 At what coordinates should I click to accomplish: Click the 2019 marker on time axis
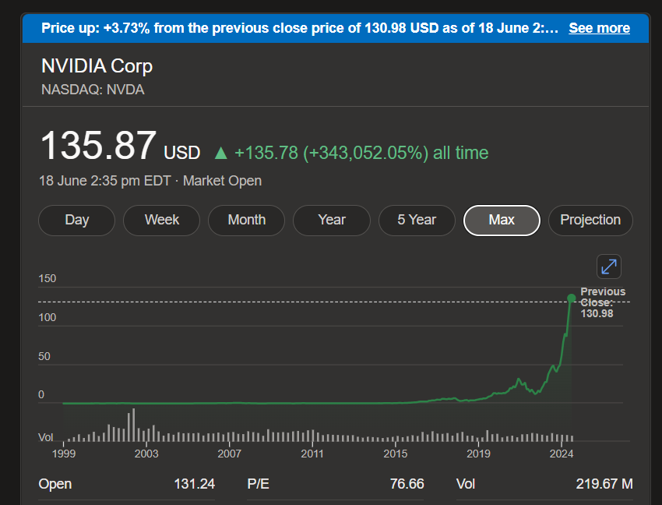pos(478,454)
